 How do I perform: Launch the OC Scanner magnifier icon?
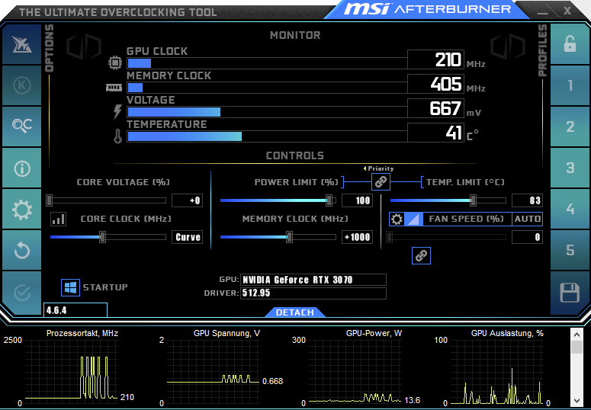pos(22,127)
